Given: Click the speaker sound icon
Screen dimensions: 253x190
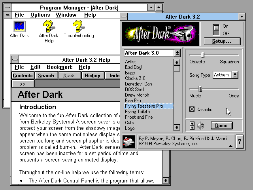Looking at the screenshot, I should [200, 125].
